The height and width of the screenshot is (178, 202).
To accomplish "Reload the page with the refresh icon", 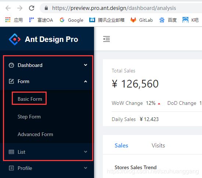I will point(32,8).
